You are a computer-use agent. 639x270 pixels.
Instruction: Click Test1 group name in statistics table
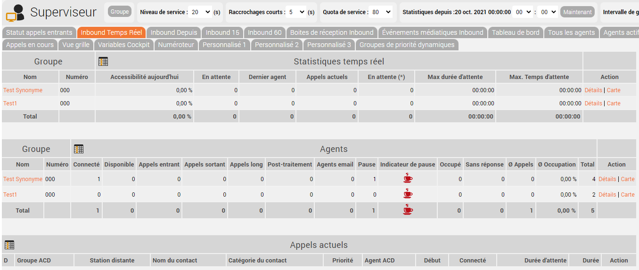pyautogui.click(x=10, y=103)
